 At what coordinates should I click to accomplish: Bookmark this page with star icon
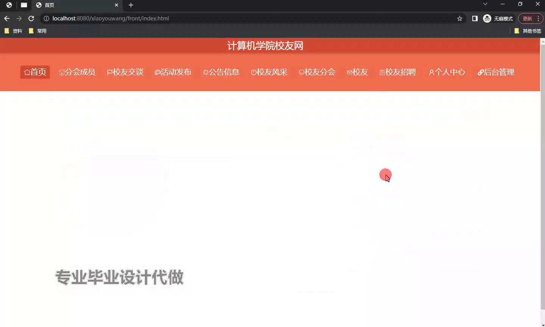[459, 19]
